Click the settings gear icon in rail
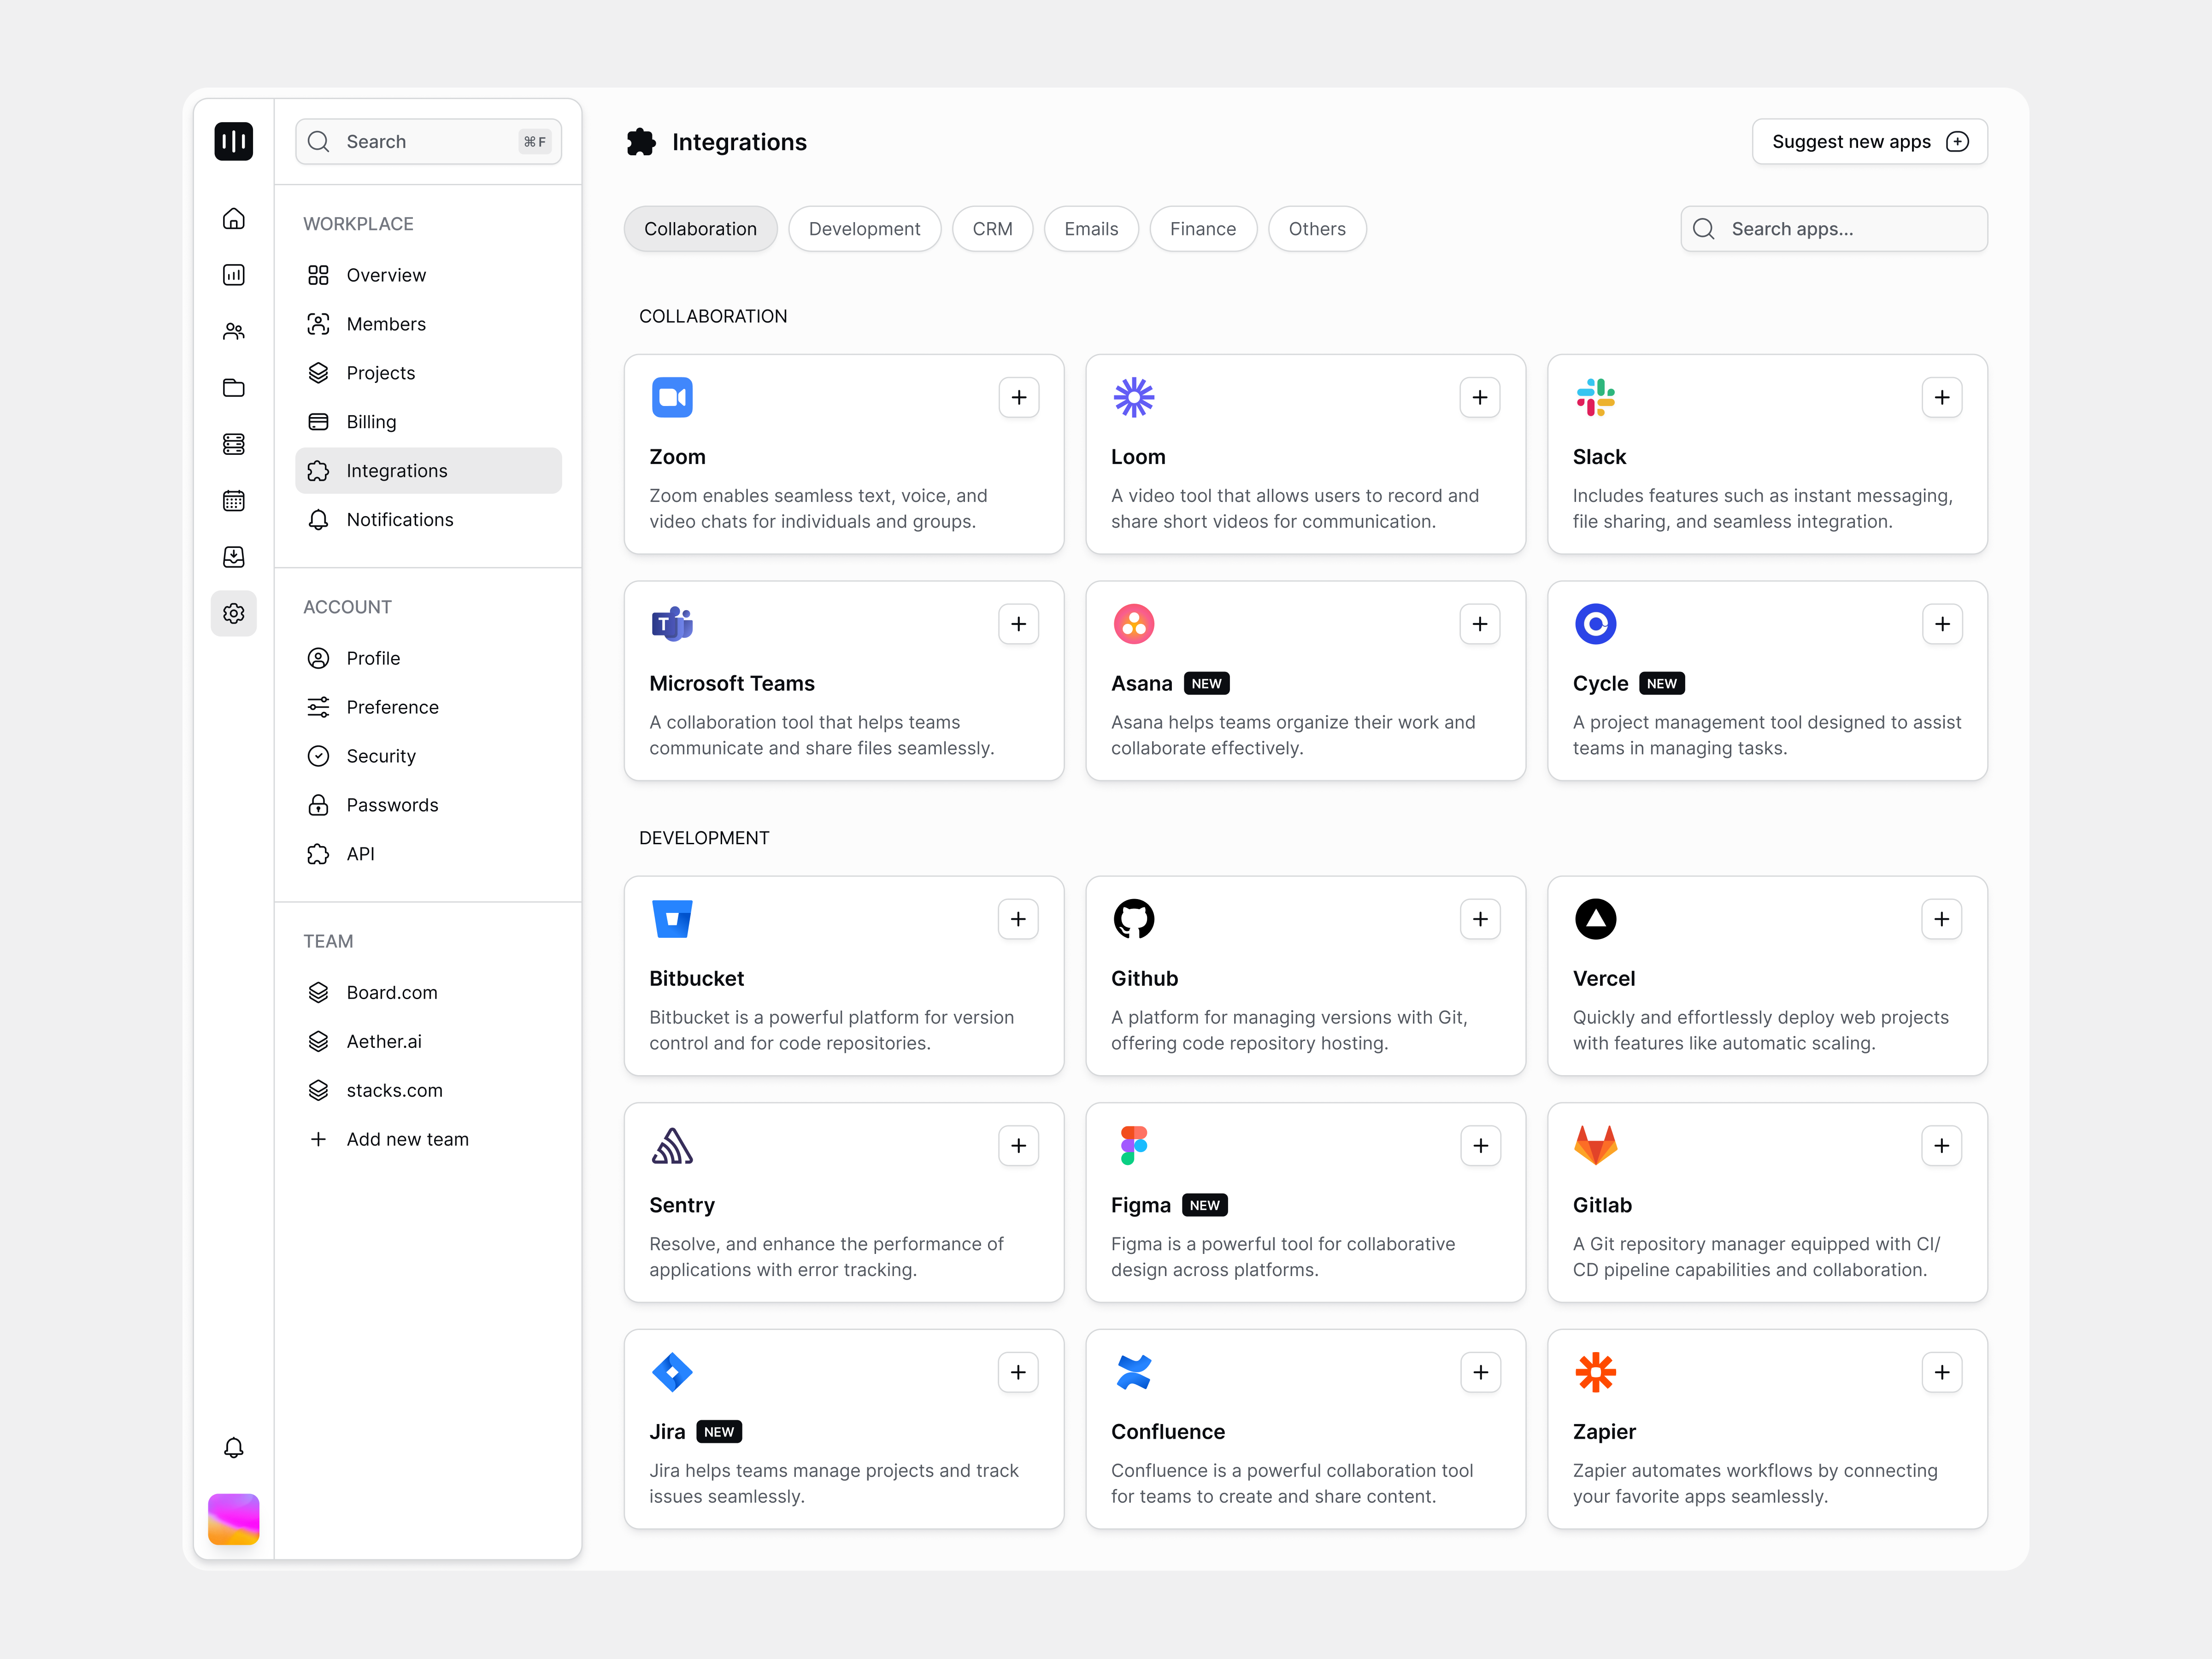 (233, 613)
